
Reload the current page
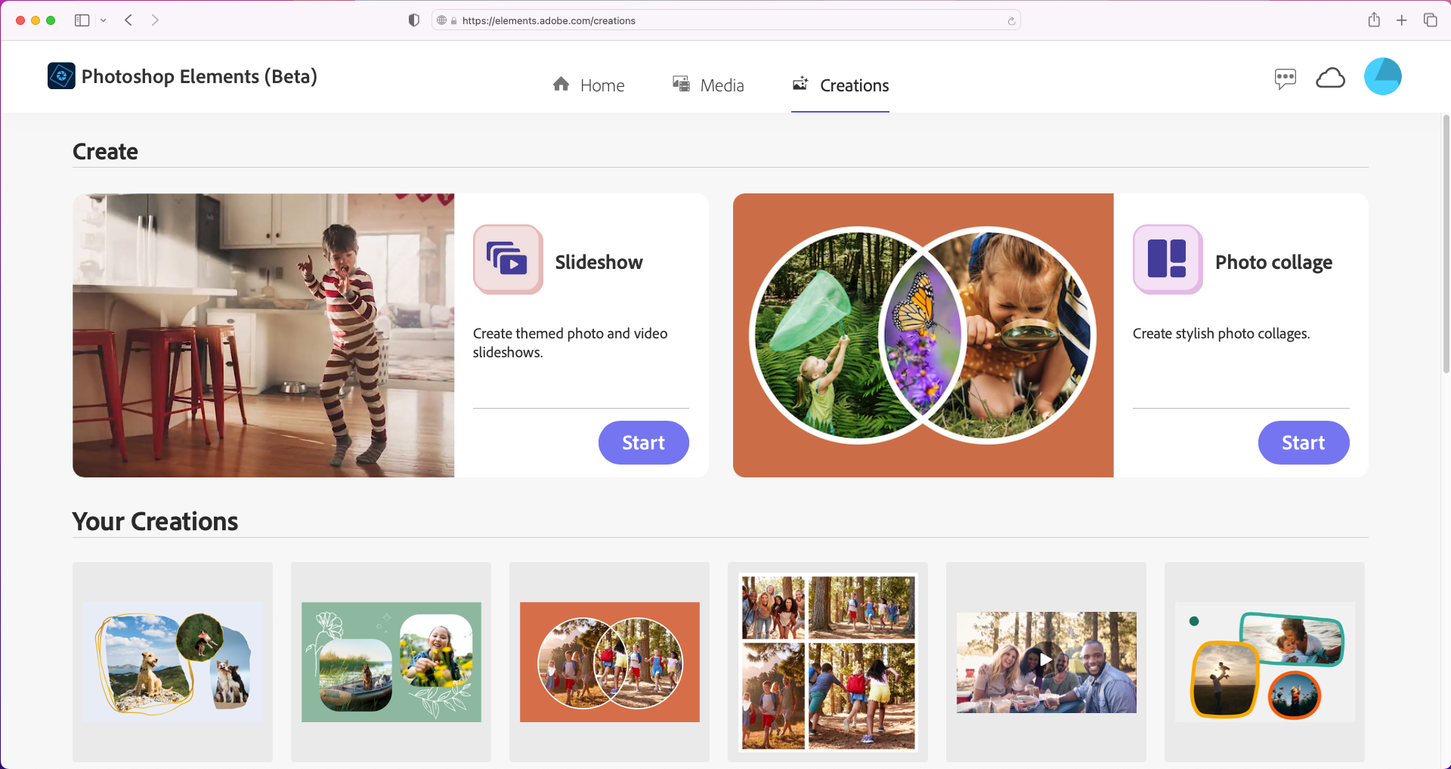[x=1011, y=20]
